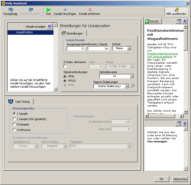Viewport: 191px width, 185px height.
Task: Close the DAQ-Assistent window
Action: (x=187, y=3)
